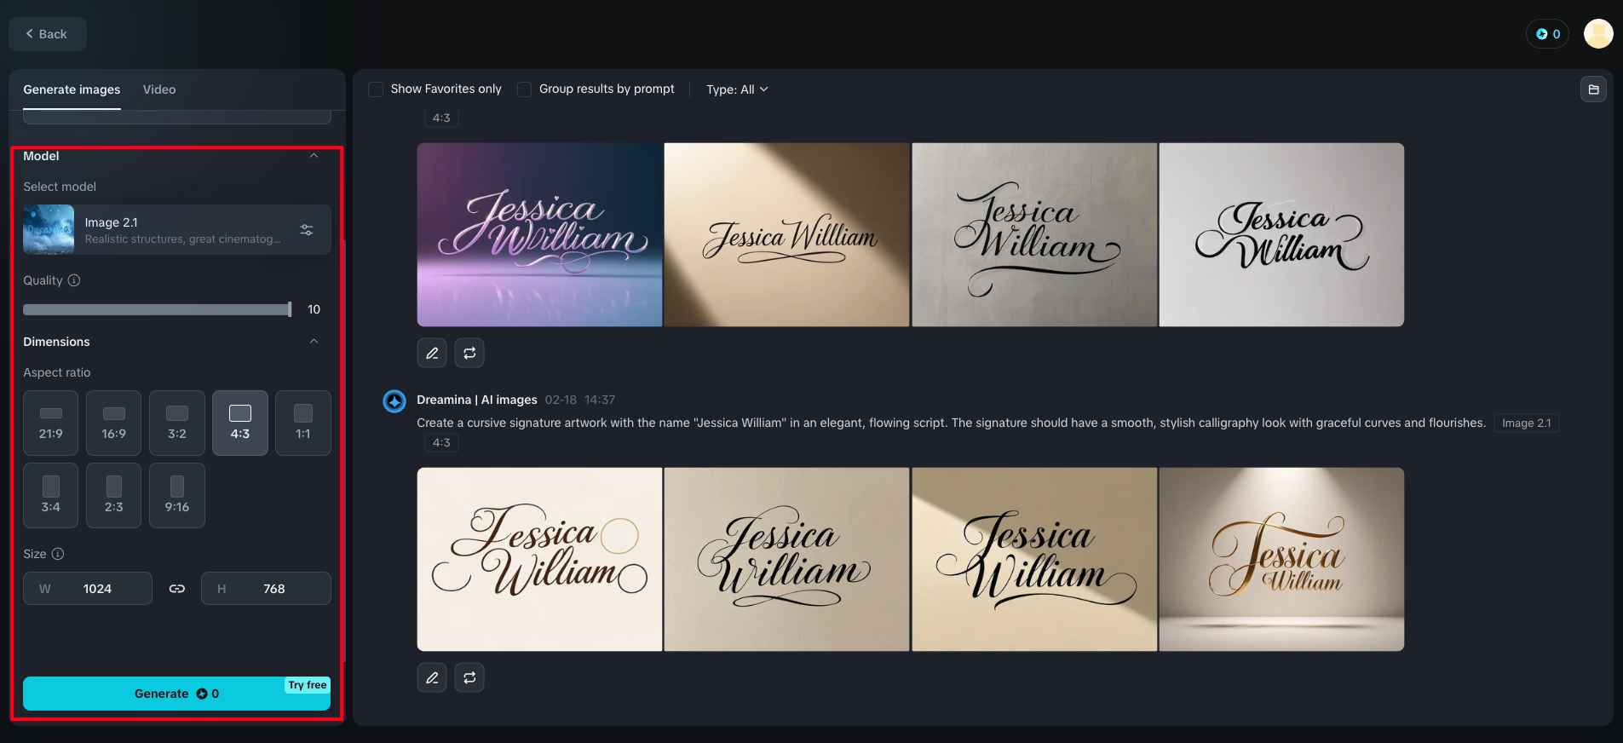
Task: Open the user profile avatar
Action: pyautogui.click(x=1598, y=34)
